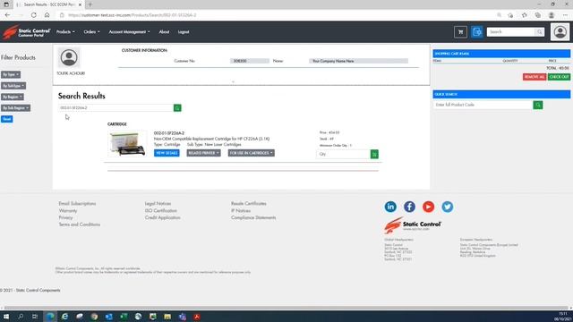Go back with the browser back arrow
Image resolution: width=573 pixels, height=322 pixels.
(x=8, y=15)
